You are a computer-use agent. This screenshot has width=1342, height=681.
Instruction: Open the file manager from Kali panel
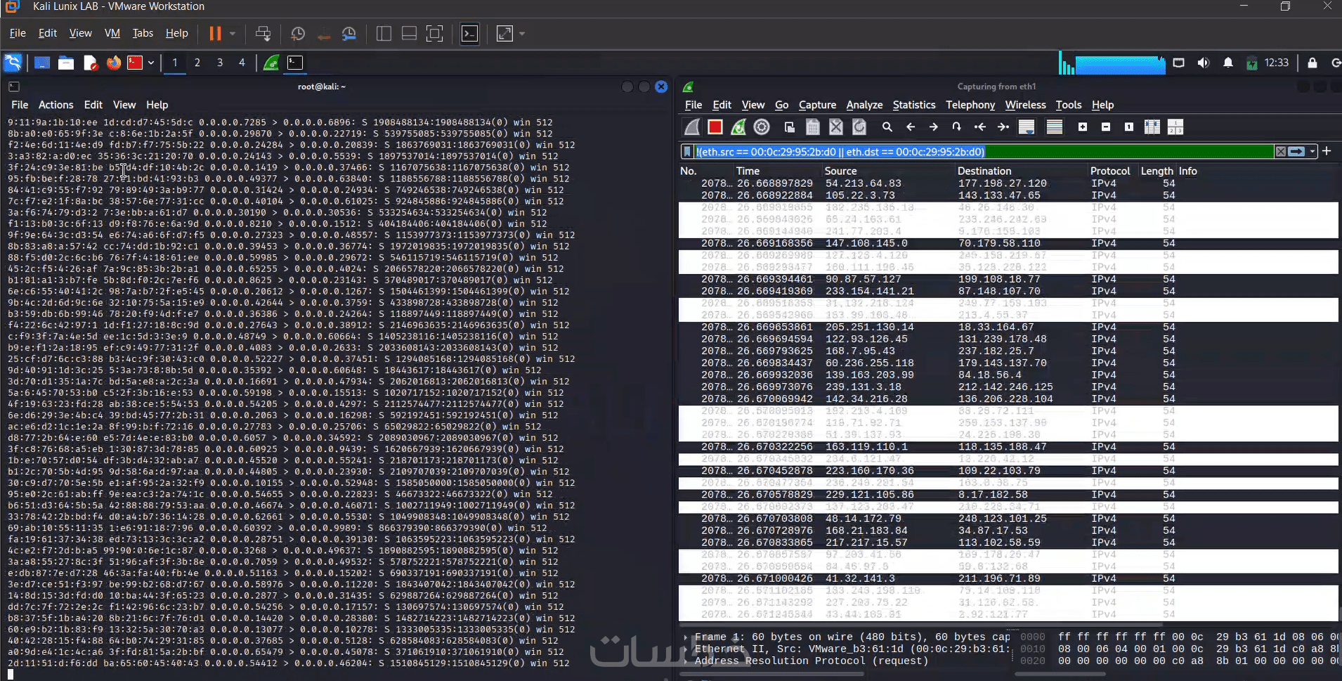(x=66, y=63)
